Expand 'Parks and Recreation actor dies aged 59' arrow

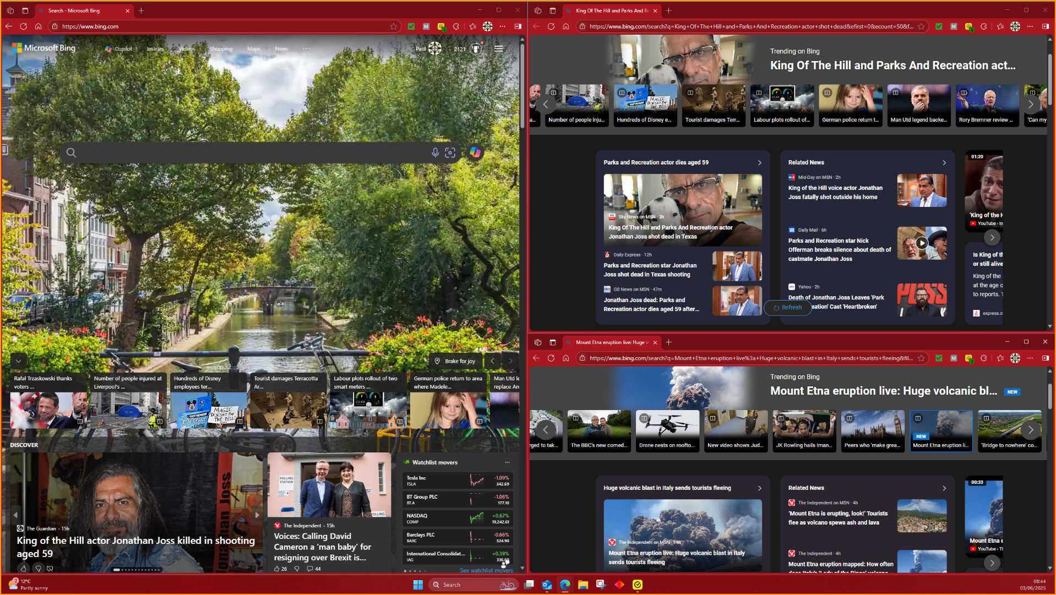759,162
